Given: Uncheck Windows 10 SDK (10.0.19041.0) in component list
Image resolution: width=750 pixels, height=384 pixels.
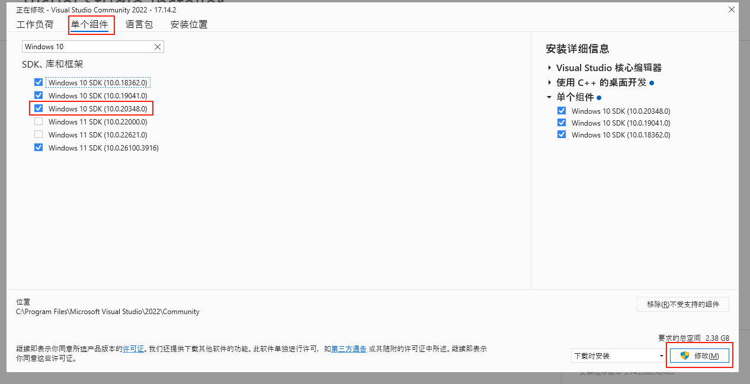Looking at the screenshot, I should click(39, 95).
